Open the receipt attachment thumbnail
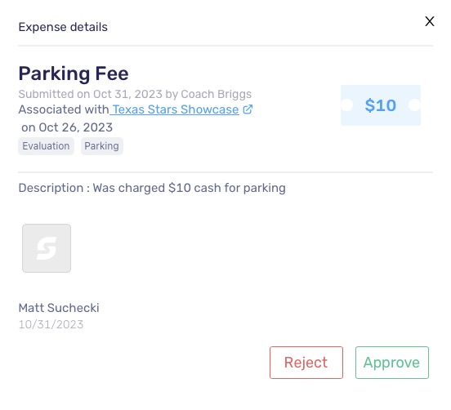Viewport: 451px width, 410px height. (47, 248)
